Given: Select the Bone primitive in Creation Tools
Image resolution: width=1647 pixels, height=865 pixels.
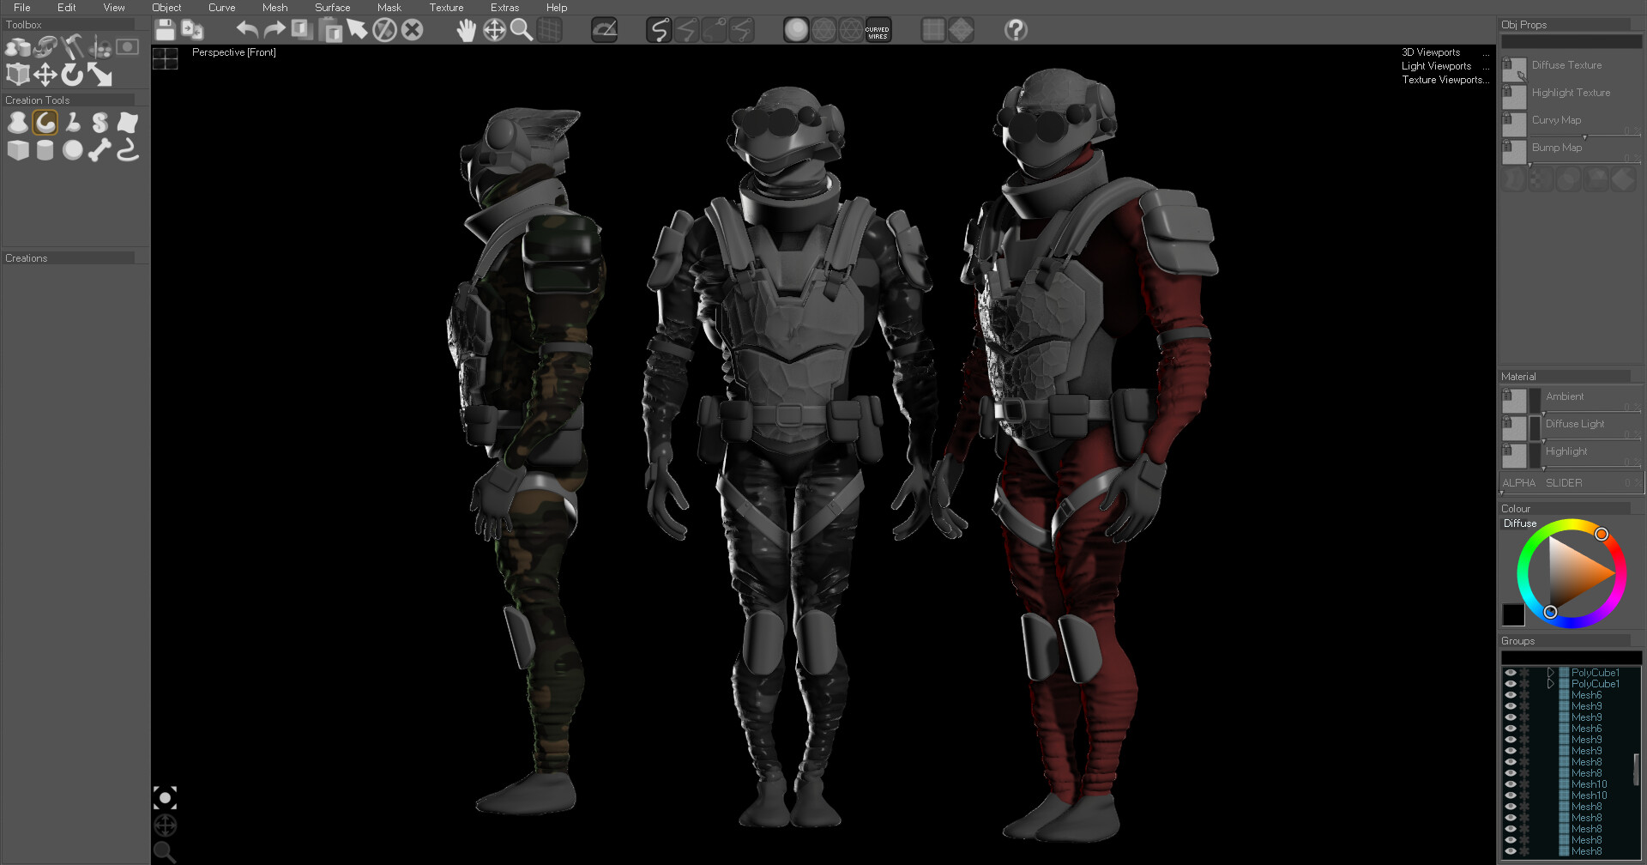Looking at the screenshot, I should 100,150.
